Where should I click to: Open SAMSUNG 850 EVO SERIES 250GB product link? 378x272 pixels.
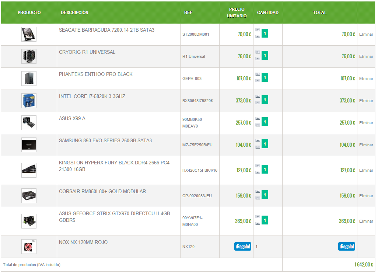105,140
